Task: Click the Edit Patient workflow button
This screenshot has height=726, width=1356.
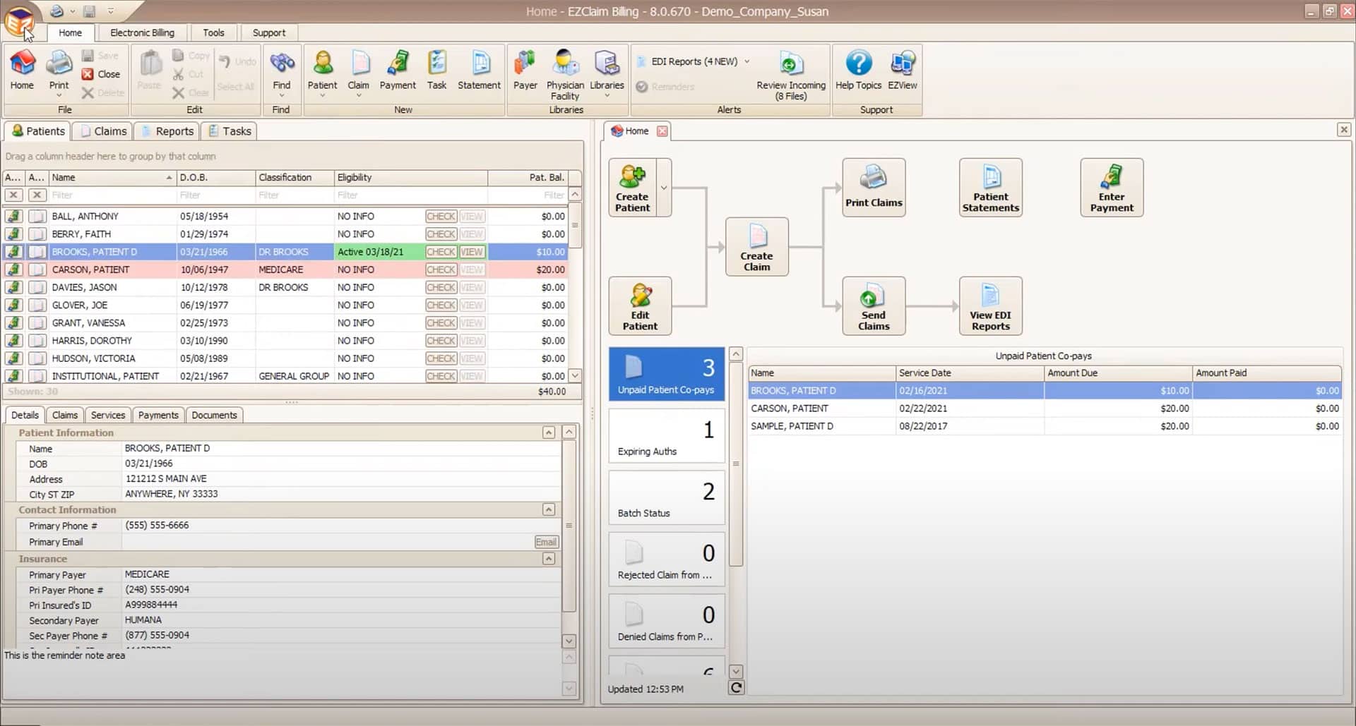Action: pos(640,305)
